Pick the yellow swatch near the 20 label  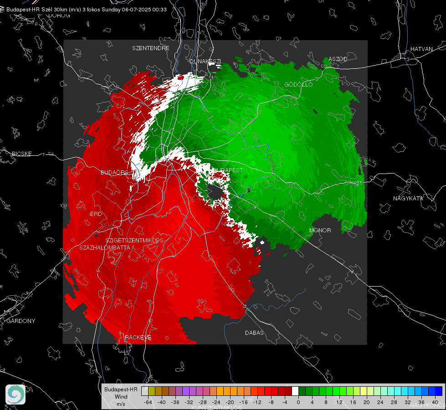(364, 391)
